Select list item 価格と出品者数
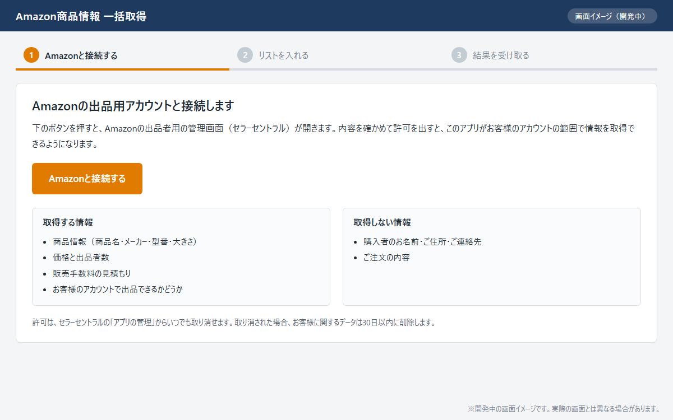 pyautogui.click(x=81, y=258)
